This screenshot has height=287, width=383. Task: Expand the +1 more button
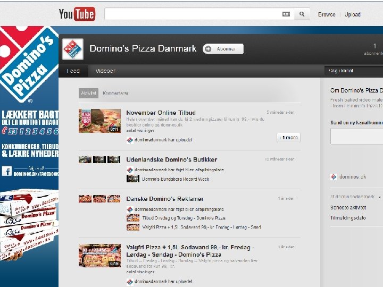[288, 138]
